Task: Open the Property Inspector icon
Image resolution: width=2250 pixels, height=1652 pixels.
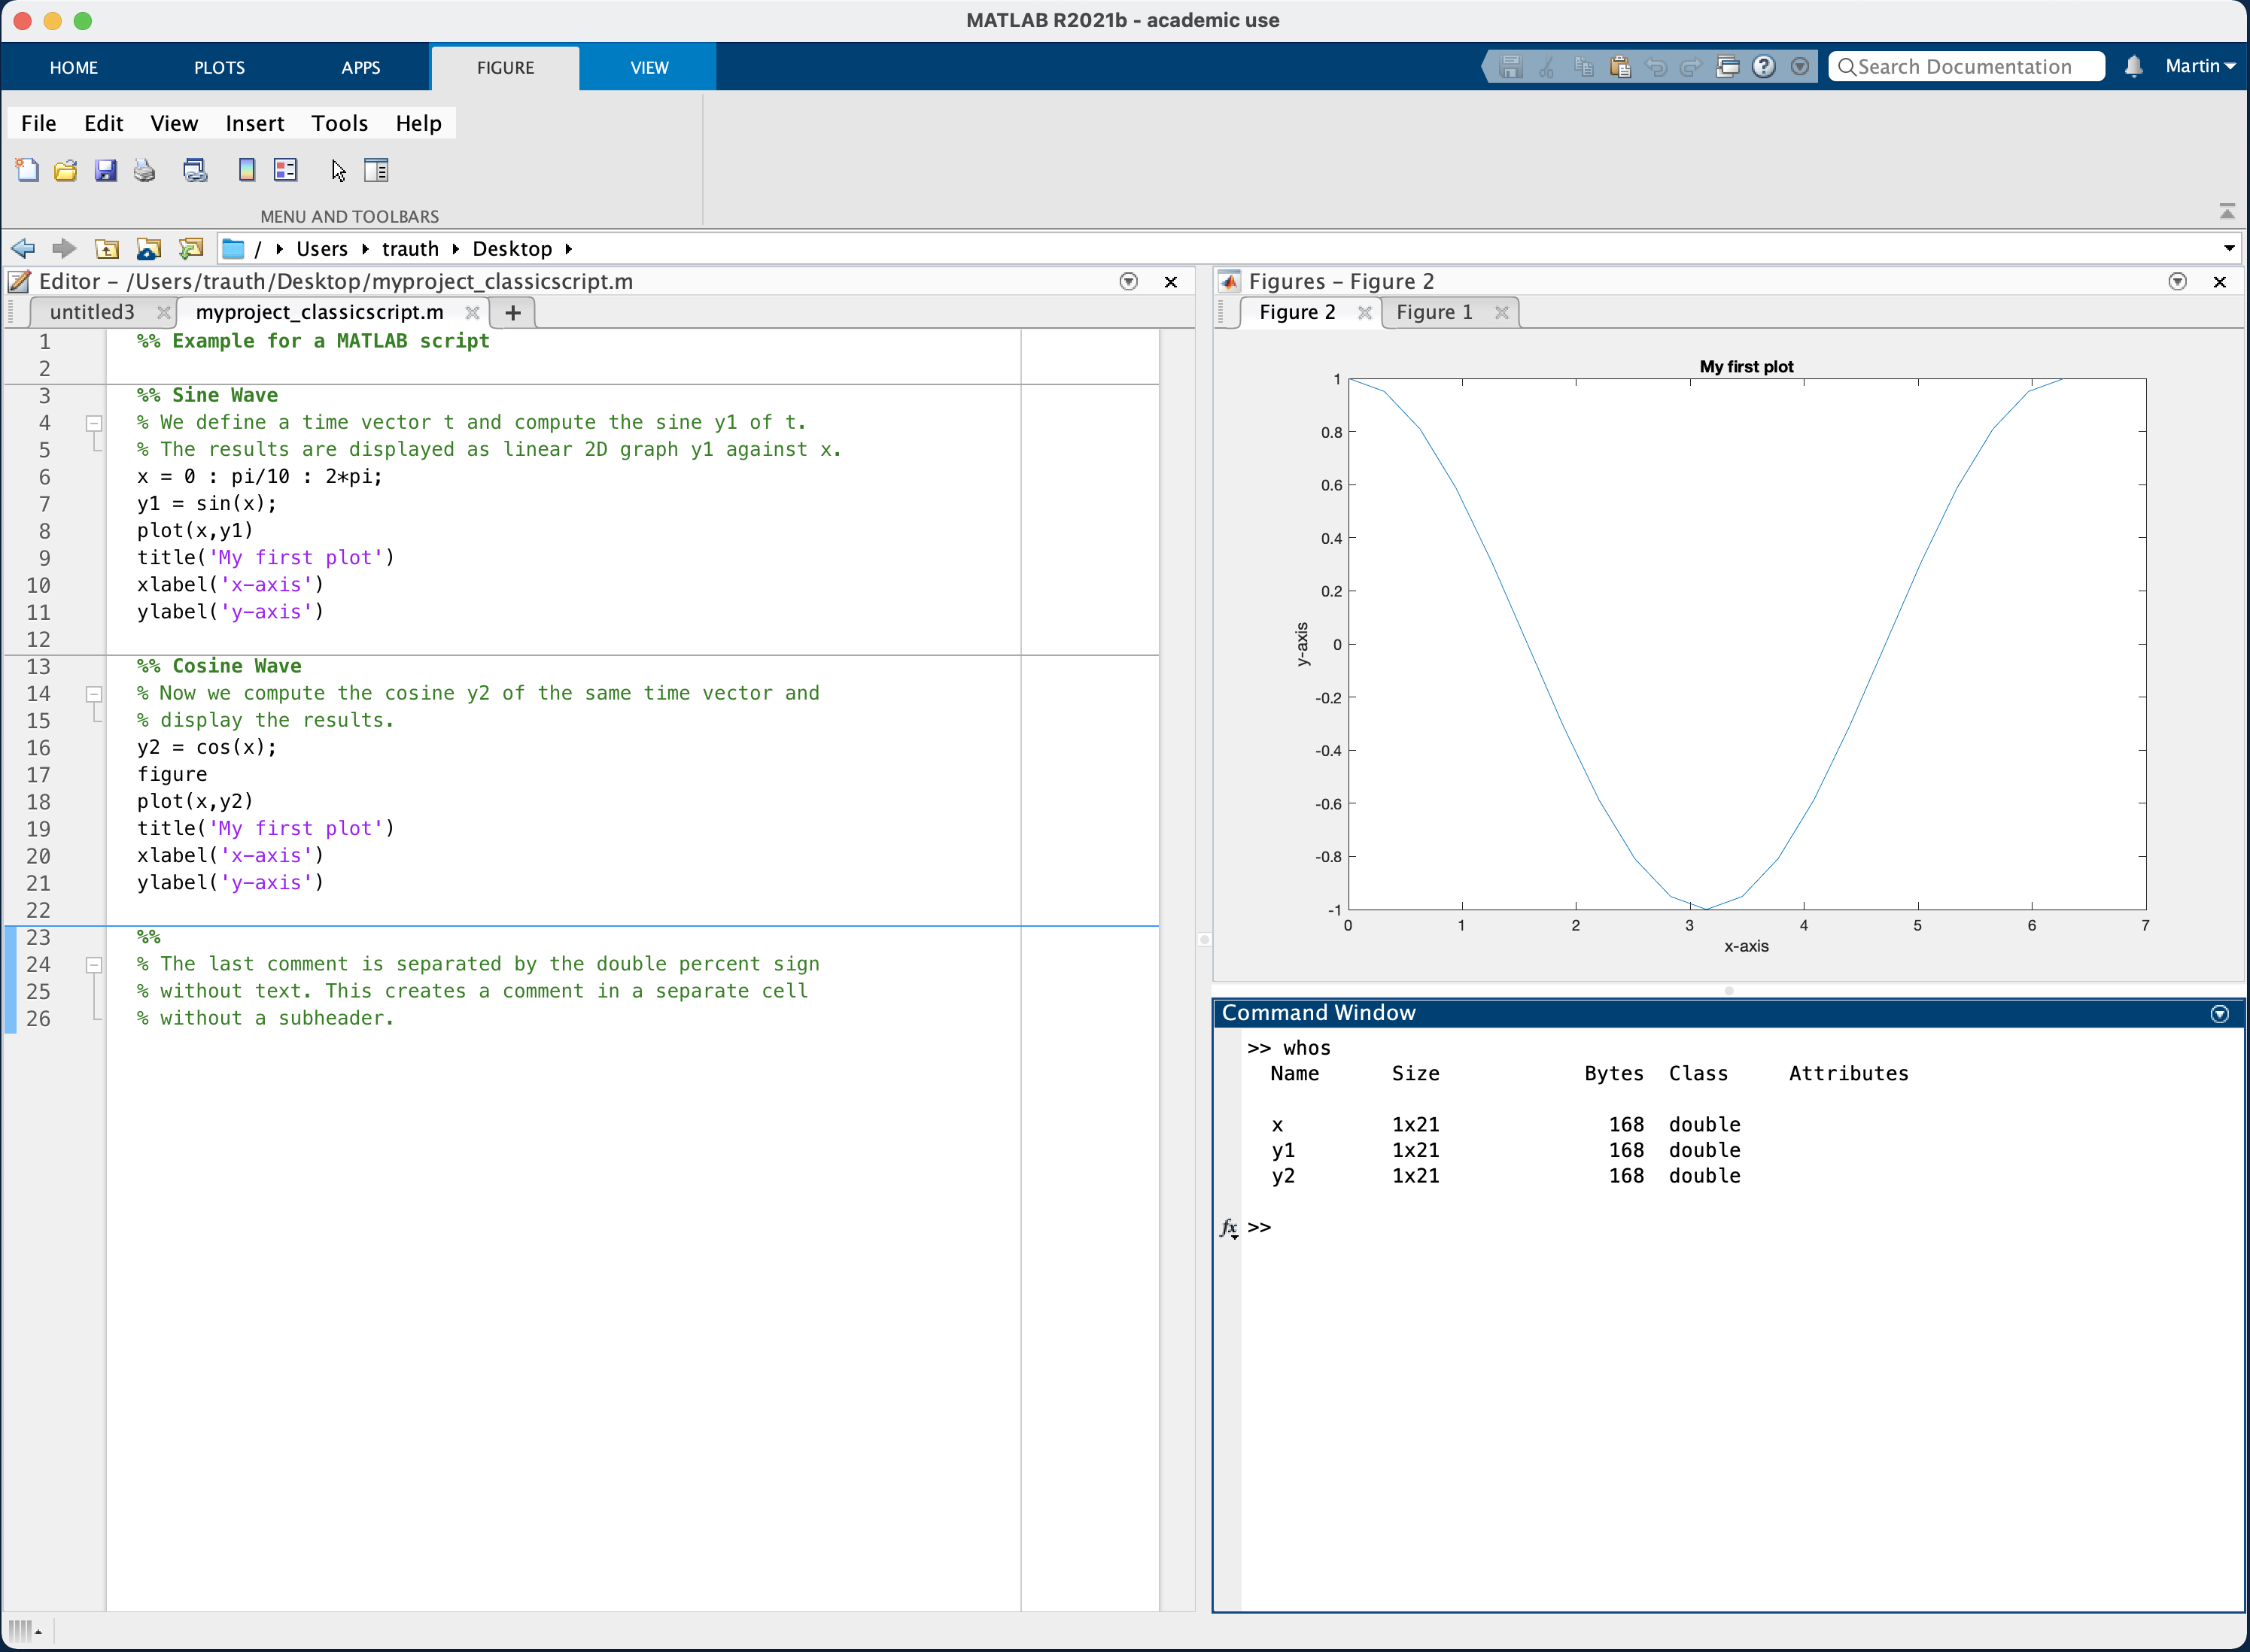Action: (x=376, y=170)
